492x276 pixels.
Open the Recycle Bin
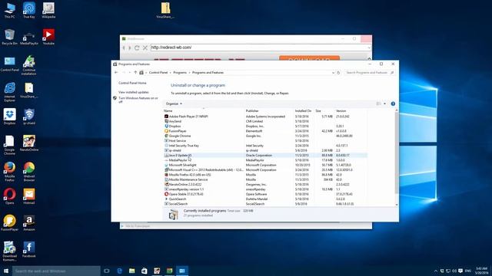[x=9, y=37]
